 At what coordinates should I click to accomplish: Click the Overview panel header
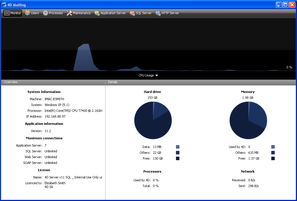click(53, 82)
